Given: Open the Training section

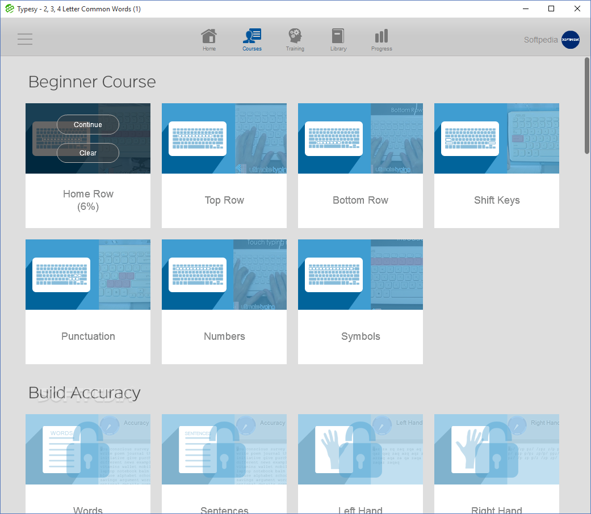Looking at the screenshot, I should pos(295,40).
